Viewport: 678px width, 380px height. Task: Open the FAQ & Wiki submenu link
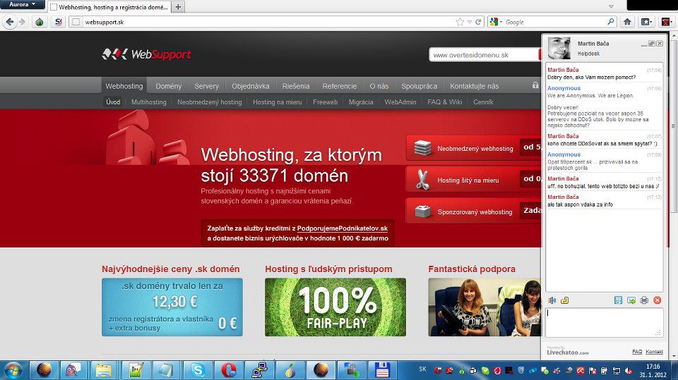tap(444, 102)
